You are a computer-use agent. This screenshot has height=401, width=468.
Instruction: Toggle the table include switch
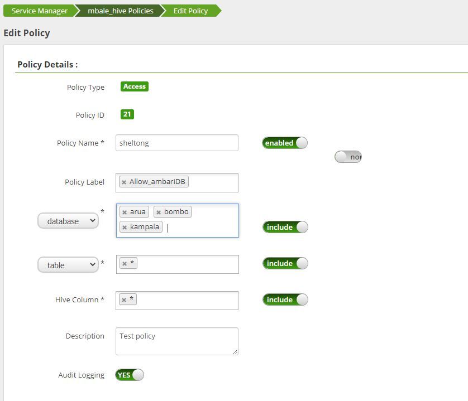285,263
